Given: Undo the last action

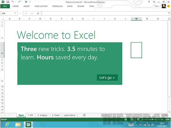Looking at the screenshot, I should pos(13,2).
